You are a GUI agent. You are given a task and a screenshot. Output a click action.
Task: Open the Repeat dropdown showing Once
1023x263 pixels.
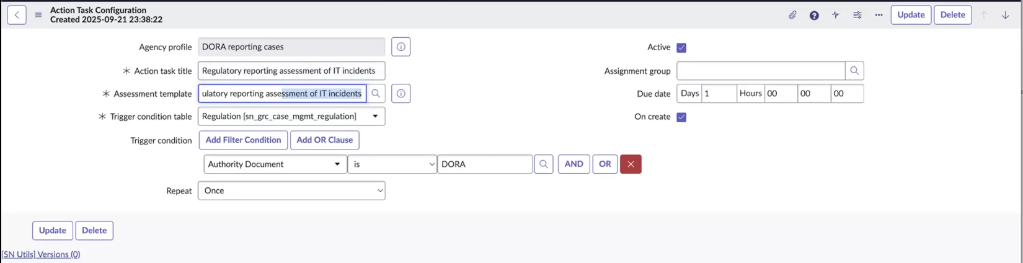point(291,190)
